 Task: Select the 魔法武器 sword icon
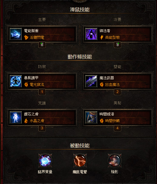click(x=91, y=81)
